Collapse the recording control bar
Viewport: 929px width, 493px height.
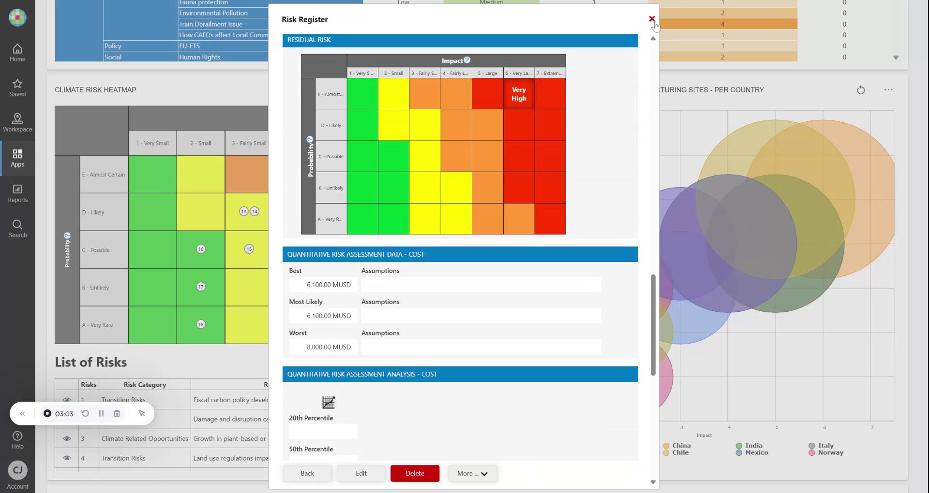coord(22,413)
